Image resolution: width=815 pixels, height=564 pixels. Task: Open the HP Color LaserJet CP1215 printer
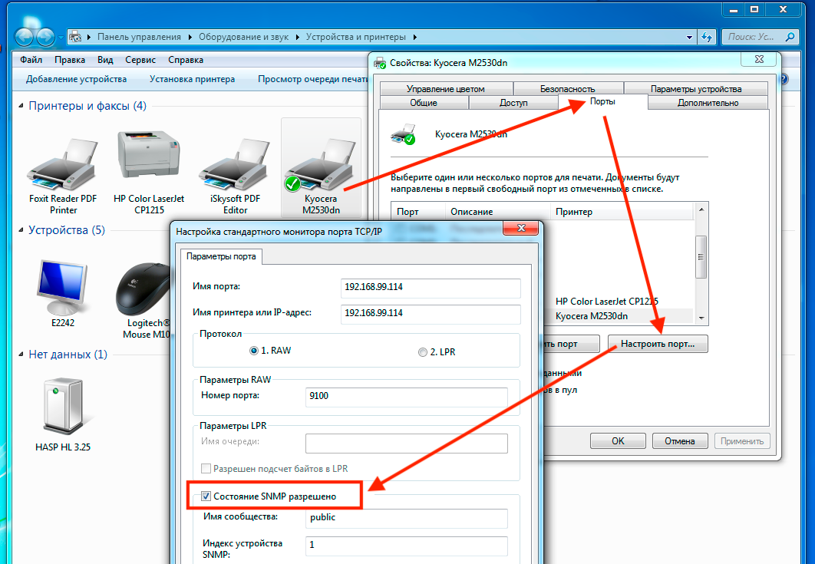click(149, 153)
